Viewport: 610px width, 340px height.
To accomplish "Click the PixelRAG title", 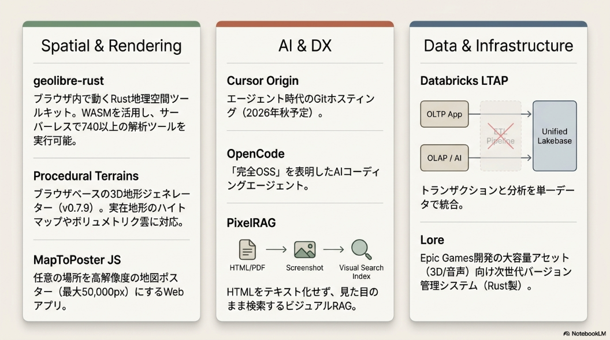I will (x=251, y=223).
